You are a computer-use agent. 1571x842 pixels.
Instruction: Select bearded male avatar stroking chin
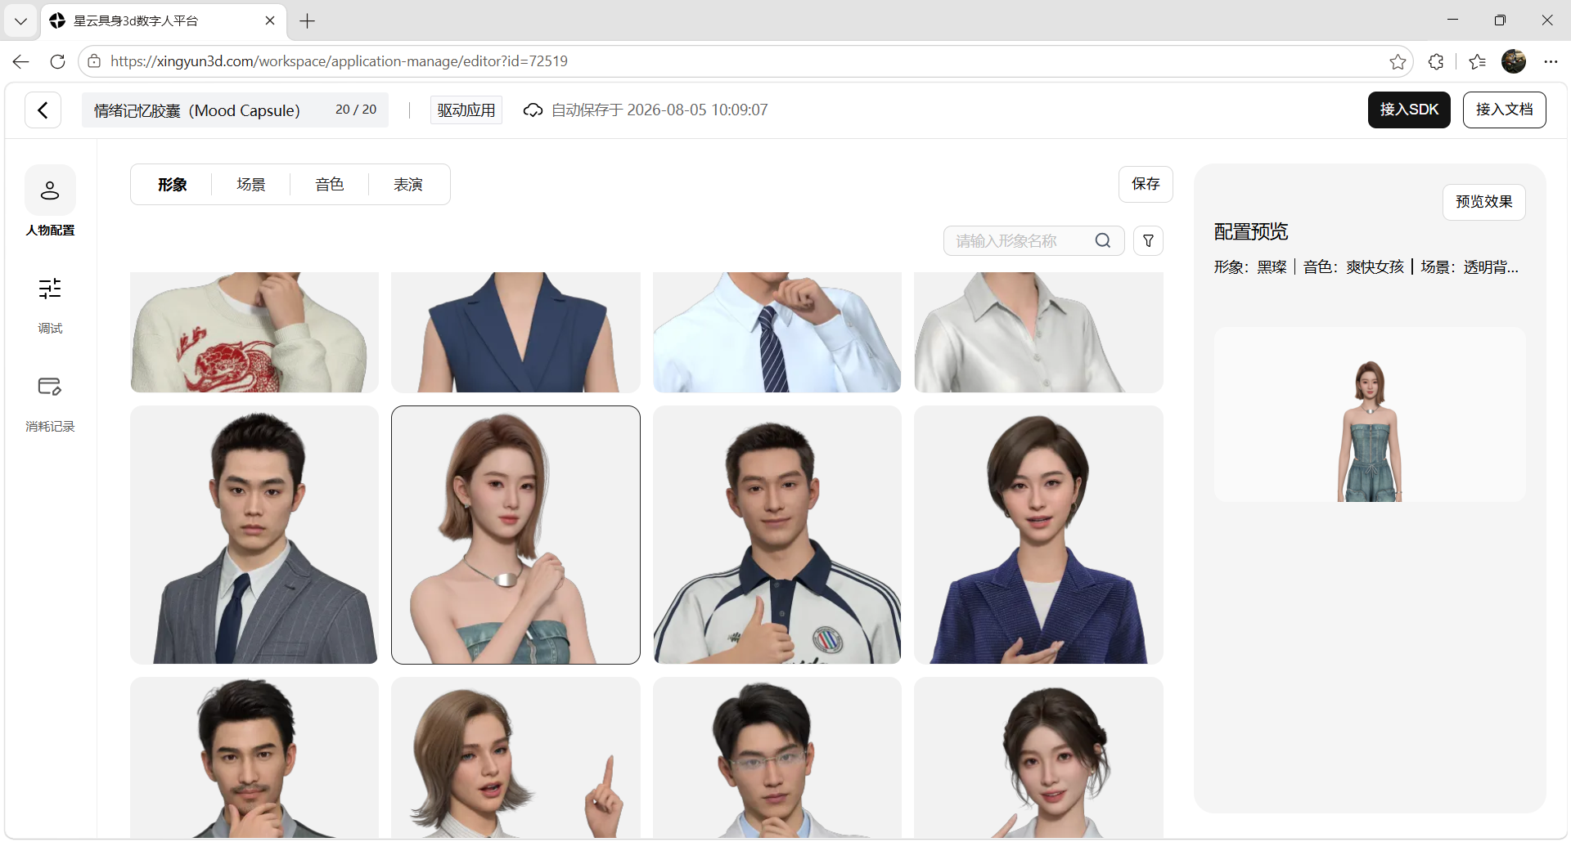click(x=254, y=757)
